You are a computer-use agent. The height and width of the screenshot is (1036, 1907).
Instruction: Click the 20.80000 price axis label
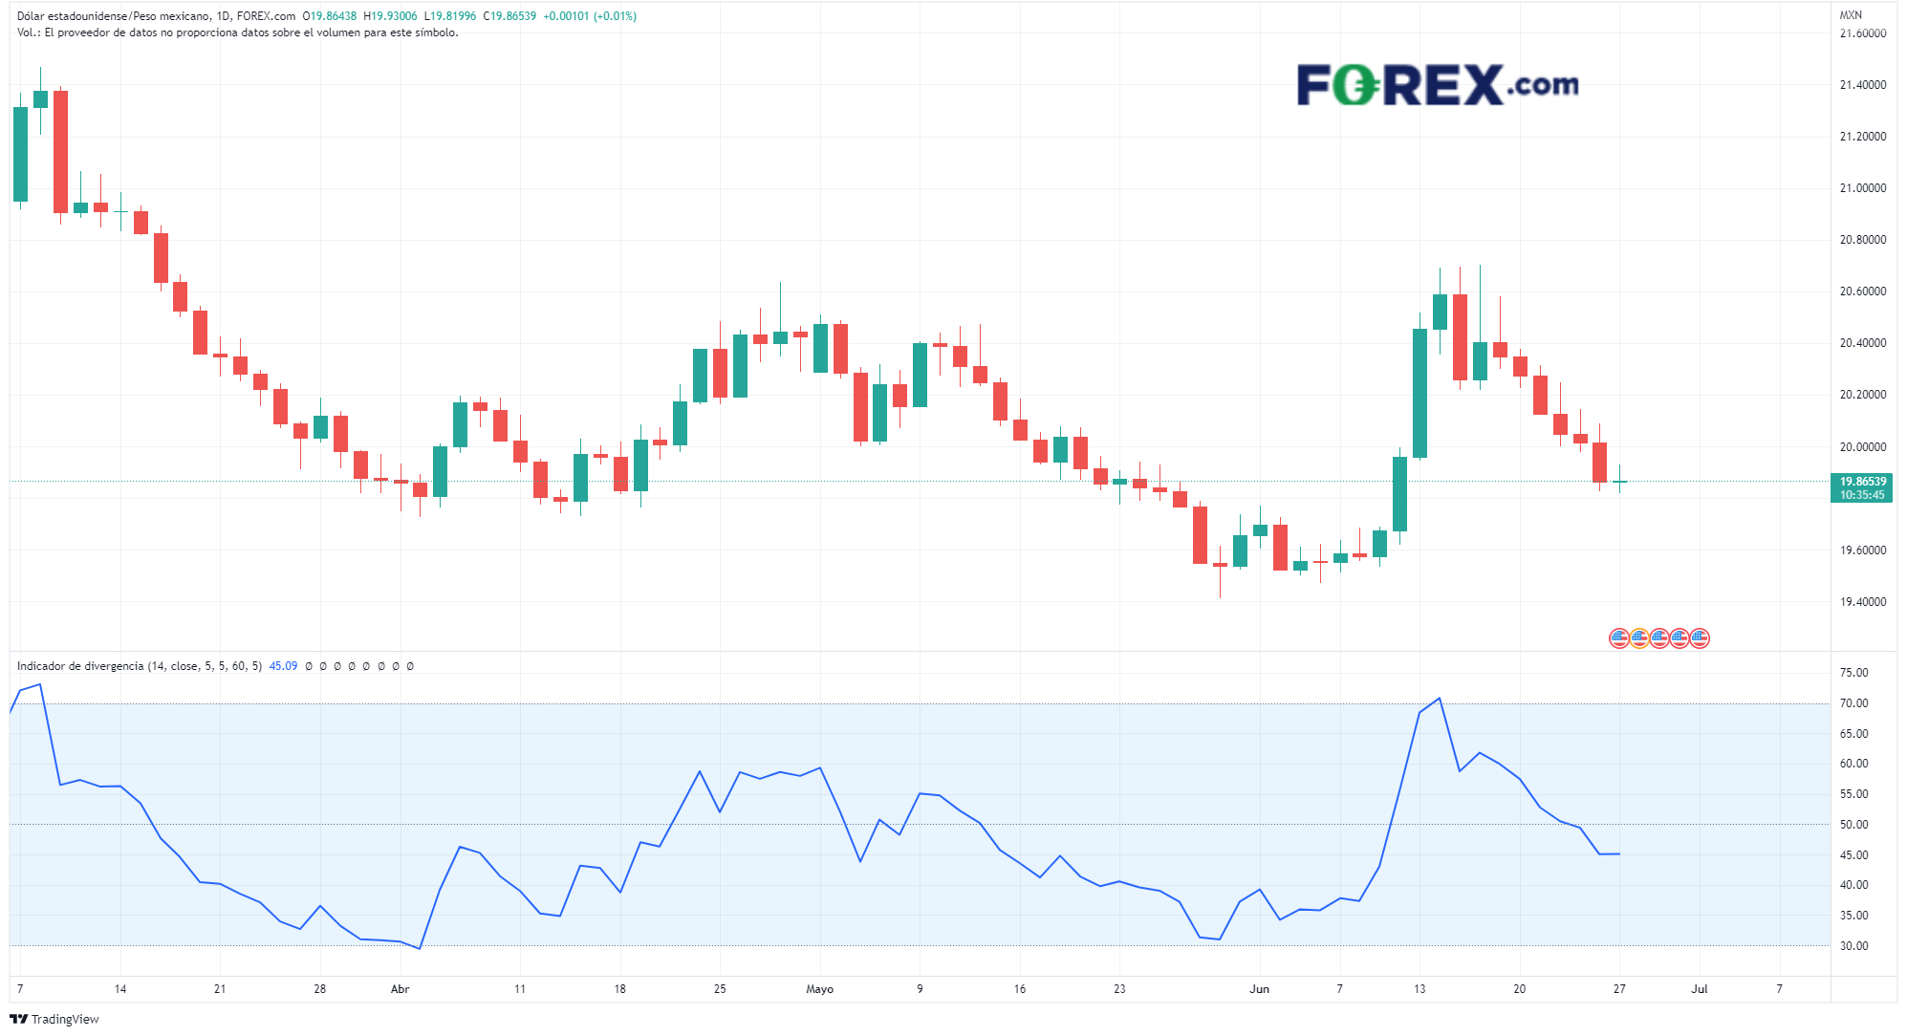click(x=1863, y=240)
